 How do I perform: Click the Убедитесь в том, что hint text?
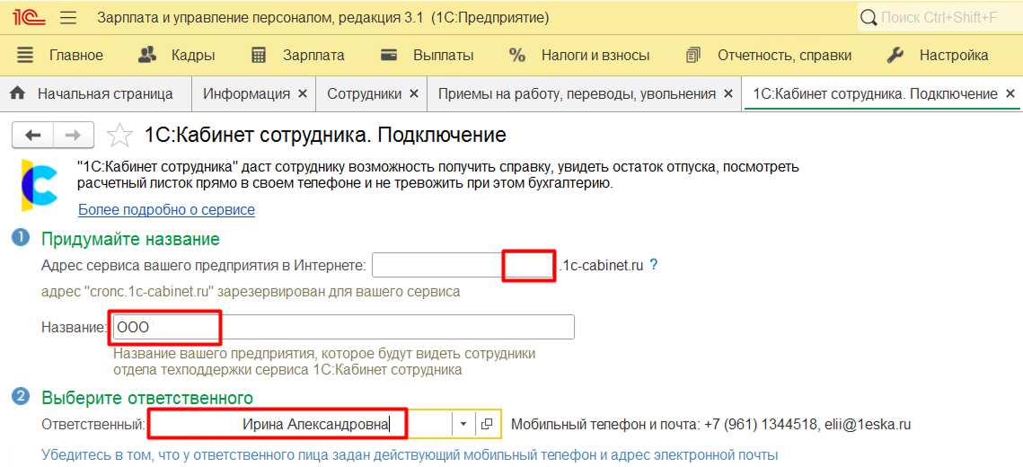410,454
